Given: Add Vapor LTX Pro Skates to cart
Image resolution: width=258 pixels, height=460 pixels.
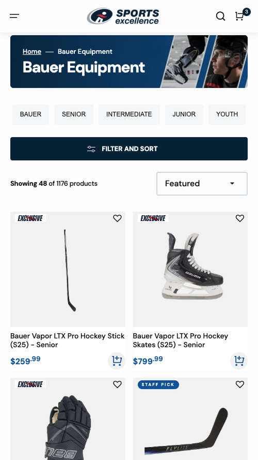Looking at the screenshot, I should (239, 361).
